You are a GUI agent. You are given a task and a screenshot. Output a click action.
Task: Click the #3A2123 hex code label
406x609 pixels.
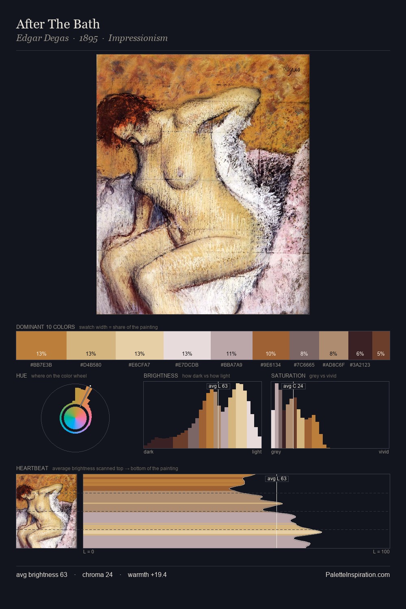coord(360,365)
